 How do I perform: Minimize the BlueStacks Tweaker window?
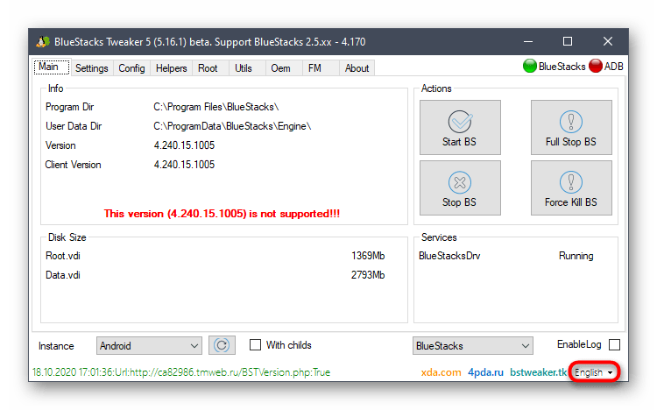coord(528,41)
